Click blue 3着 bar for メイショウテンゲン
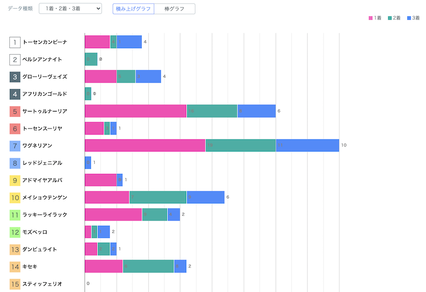The image size is (426, 292). (x=206, y=197)
